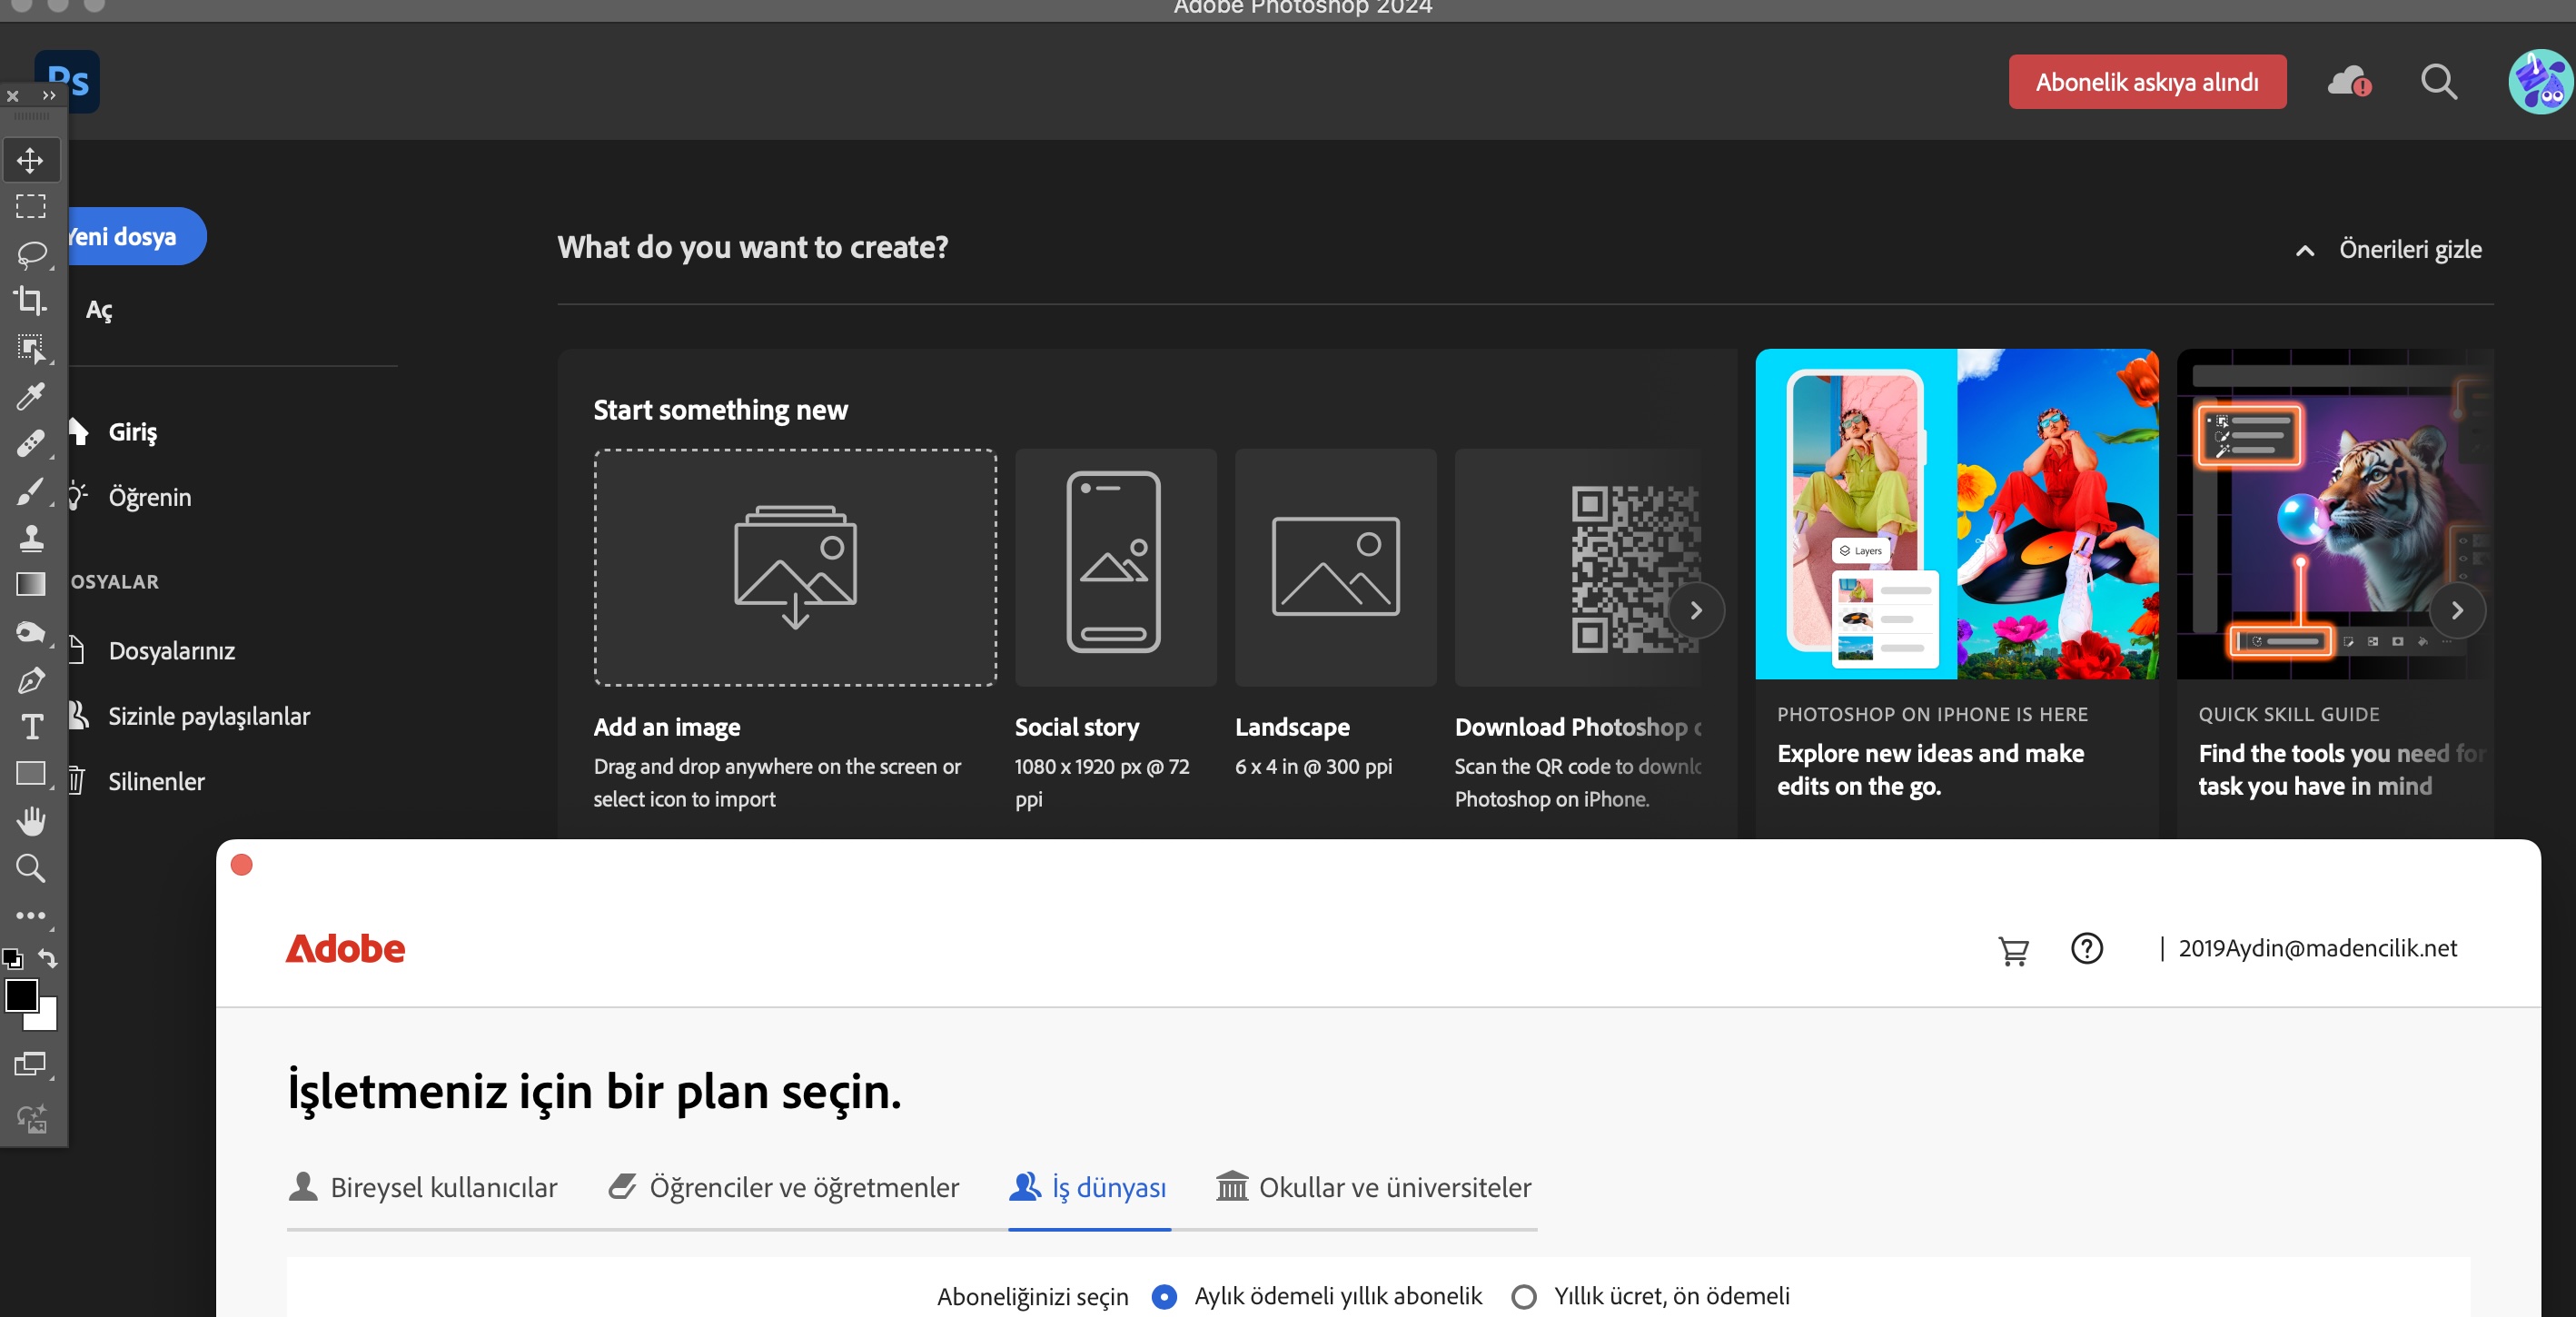This screenshot has height=1317, width=2576.
Task: Show next preset in Start something new
Action: pyautogui.click(x=1696, y=610)
